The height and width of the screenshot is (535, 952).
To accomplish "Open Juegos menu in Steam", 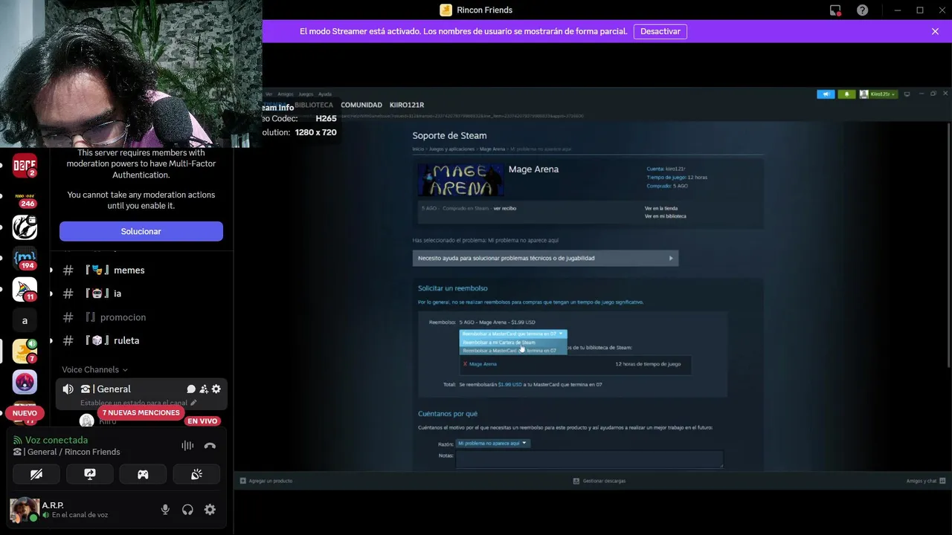I will click(x=306, y=94).
